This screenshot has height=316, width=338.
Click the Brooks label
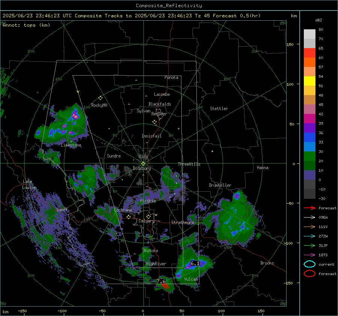267,263
